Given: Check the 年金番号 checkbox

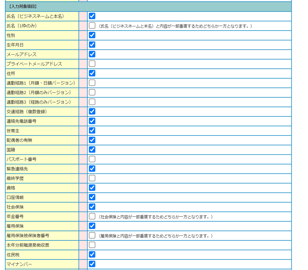Looking at the screenshot, I should (92, 216).
